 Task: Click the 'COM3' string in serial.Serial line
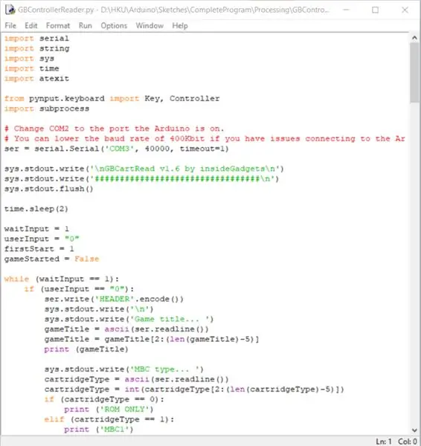point(120,149)
